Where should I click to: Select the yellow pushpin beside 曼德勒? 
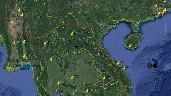click(x=22, y=15)
